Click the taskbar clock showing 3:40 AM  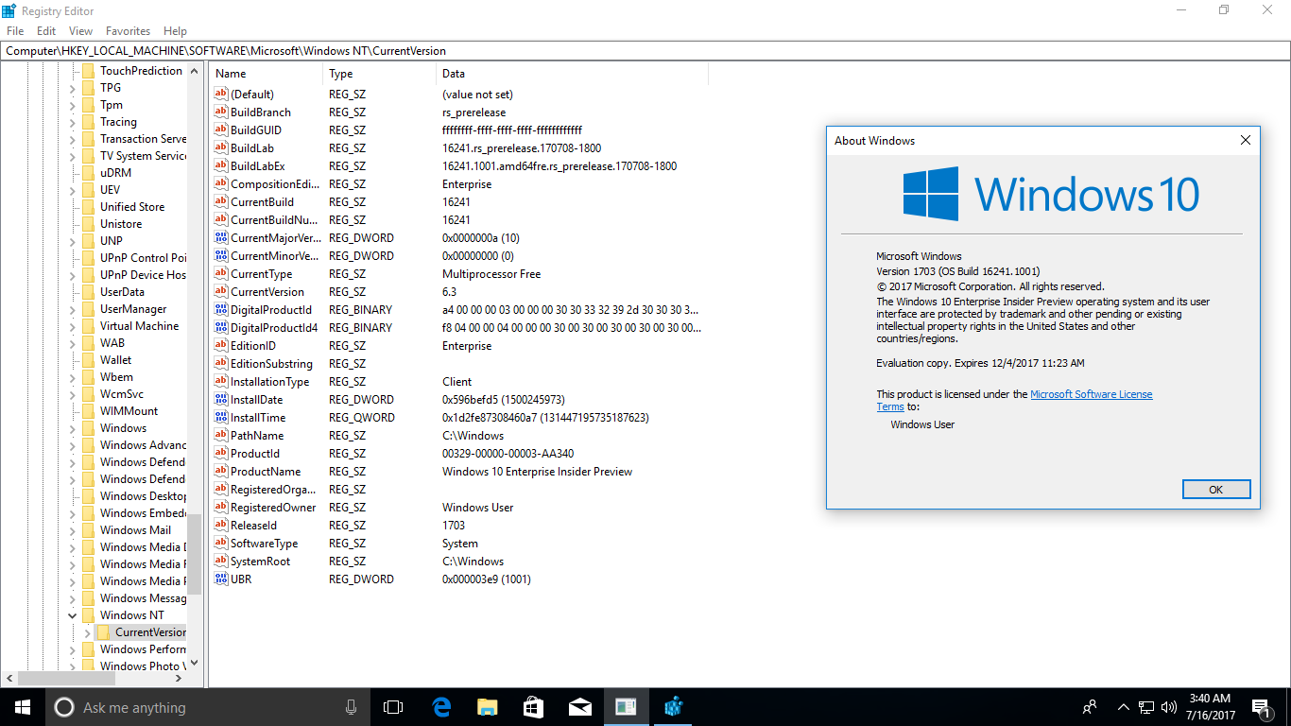point(1210,707)
